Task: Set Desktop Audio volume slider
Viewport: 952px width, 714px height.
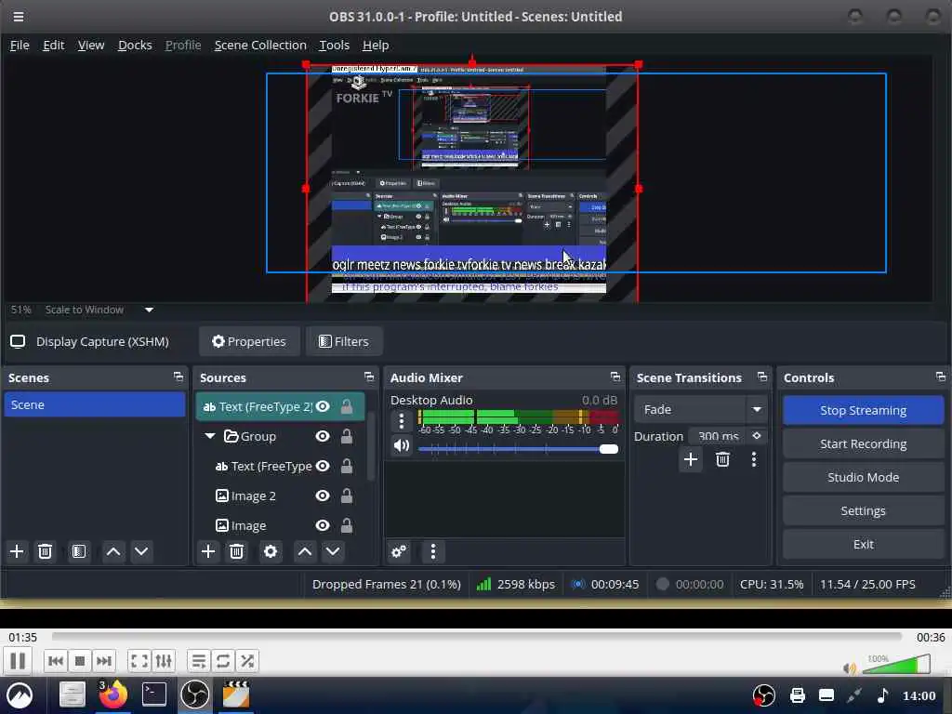Action: pyautogui.click(x=519, y=449)
